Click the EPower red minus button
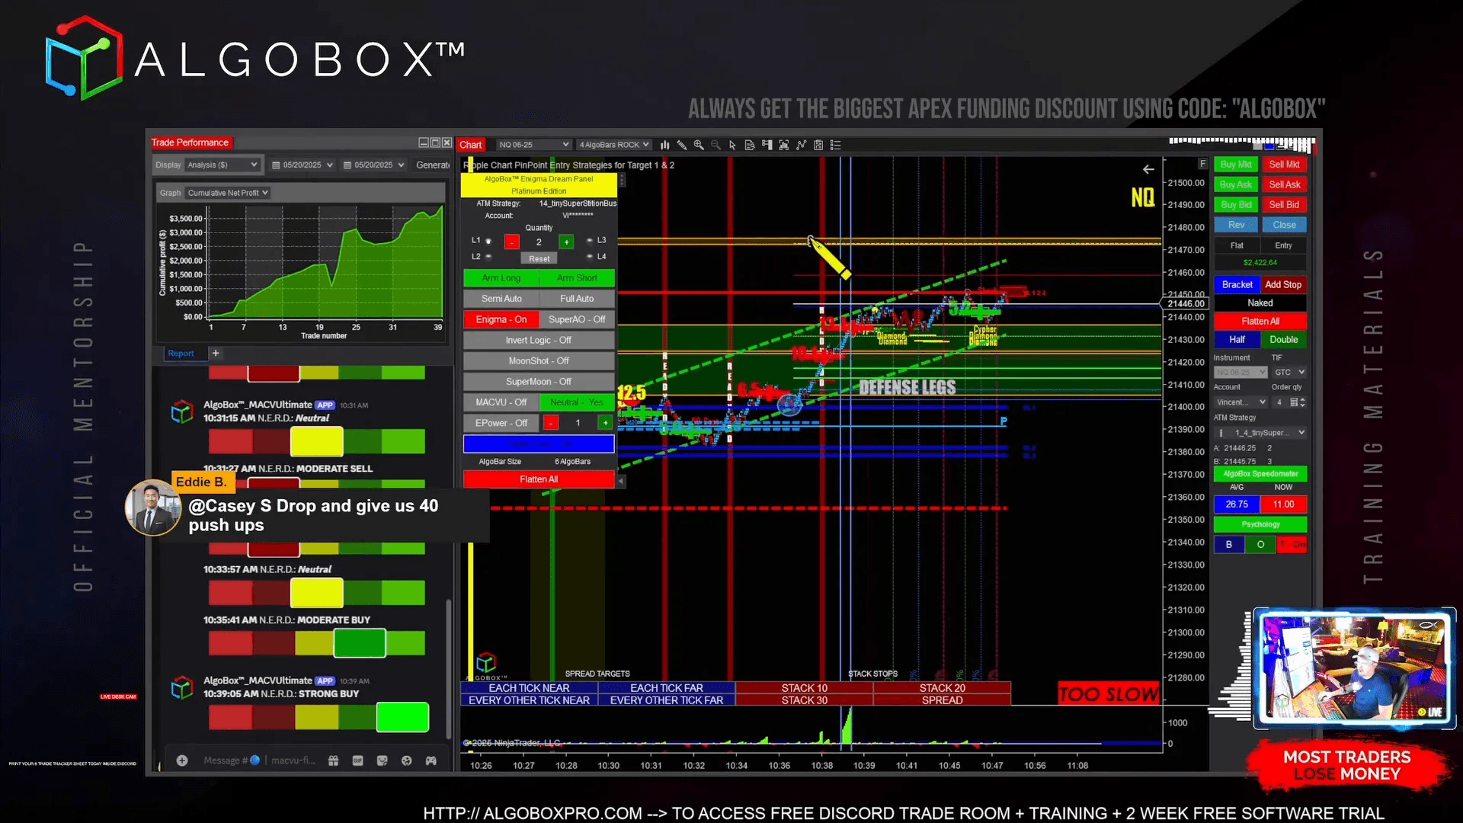The width and height of the screenshot is (1463, 823). (x=551, y=423)
